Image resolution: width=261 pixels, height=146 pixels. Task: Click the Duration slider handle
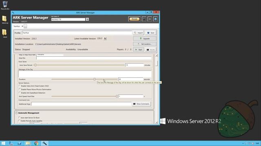[94, 79]
